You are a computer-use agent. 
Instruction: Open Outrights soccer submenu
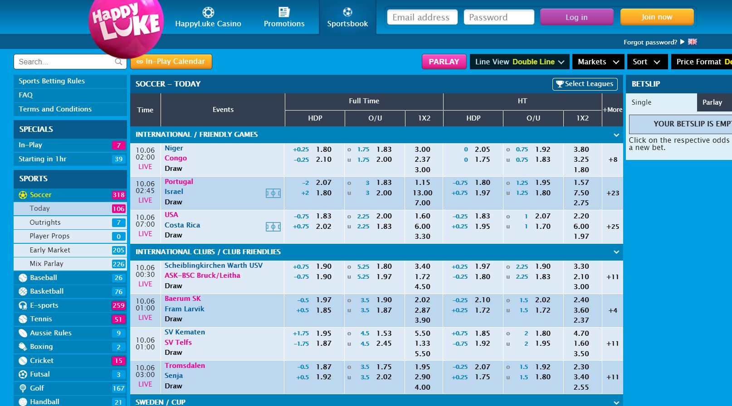70,222
